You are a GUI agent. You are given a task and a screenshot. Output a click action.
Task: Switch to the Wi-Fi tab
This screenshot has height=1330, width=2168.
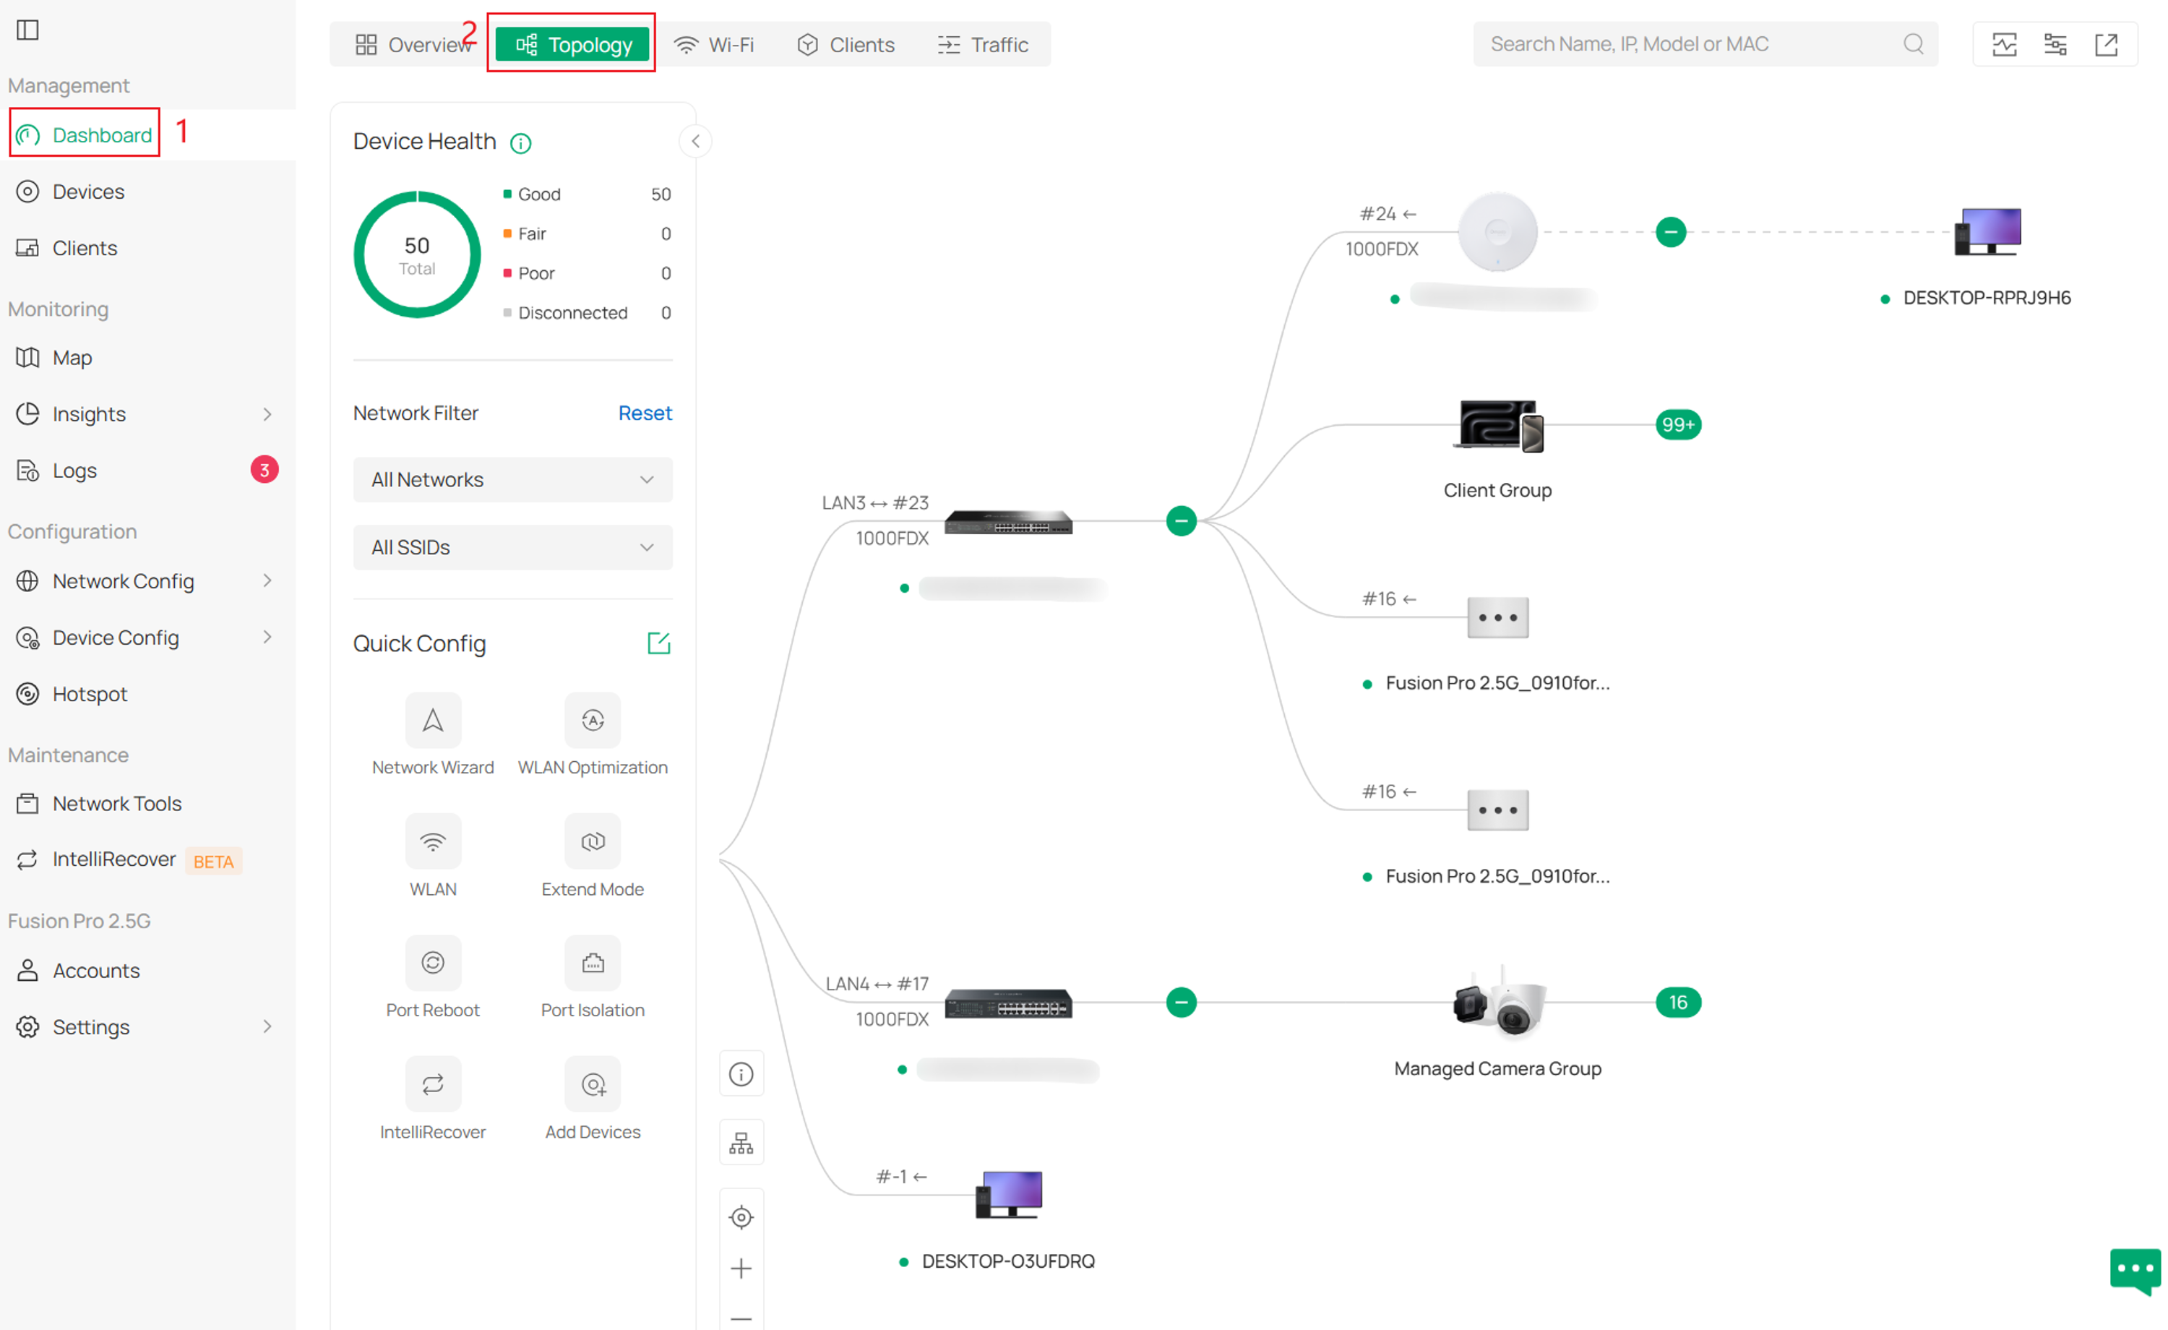[x=715, y=45]
